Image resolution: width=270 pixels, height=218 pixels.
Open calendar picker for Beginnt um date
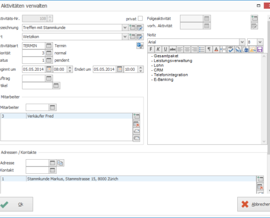tap(49, 69)
